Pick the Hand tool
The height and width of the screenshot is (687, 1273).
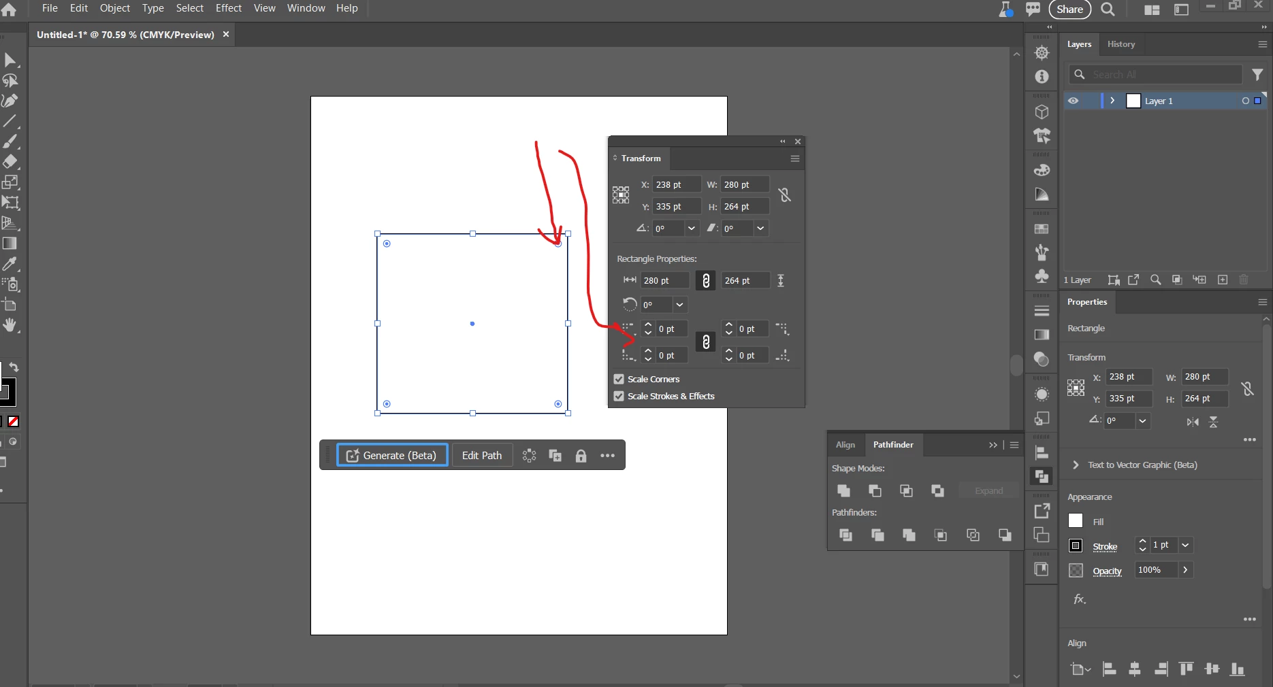pos(10,325)
